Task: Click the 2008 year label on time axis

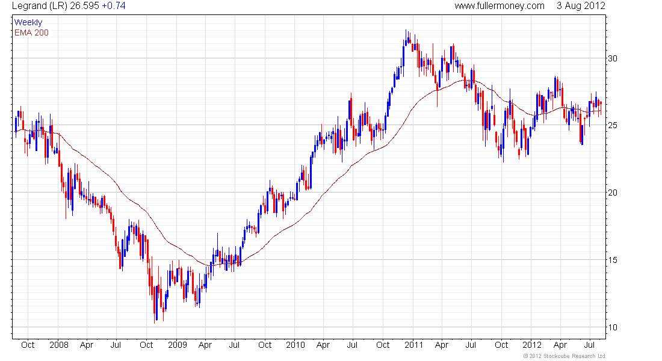Action: tap(59, 345)
